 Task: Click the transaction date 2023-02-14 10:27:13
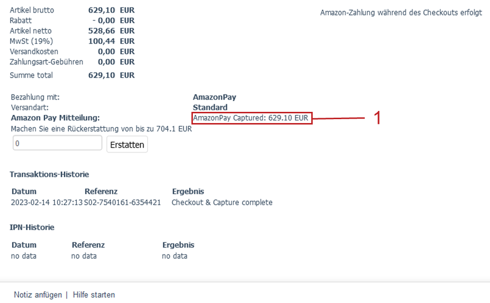[47, 202]
